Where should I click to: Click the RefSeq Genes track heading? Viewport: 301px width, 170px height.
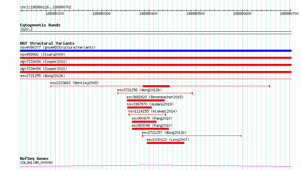click(34, 159)
